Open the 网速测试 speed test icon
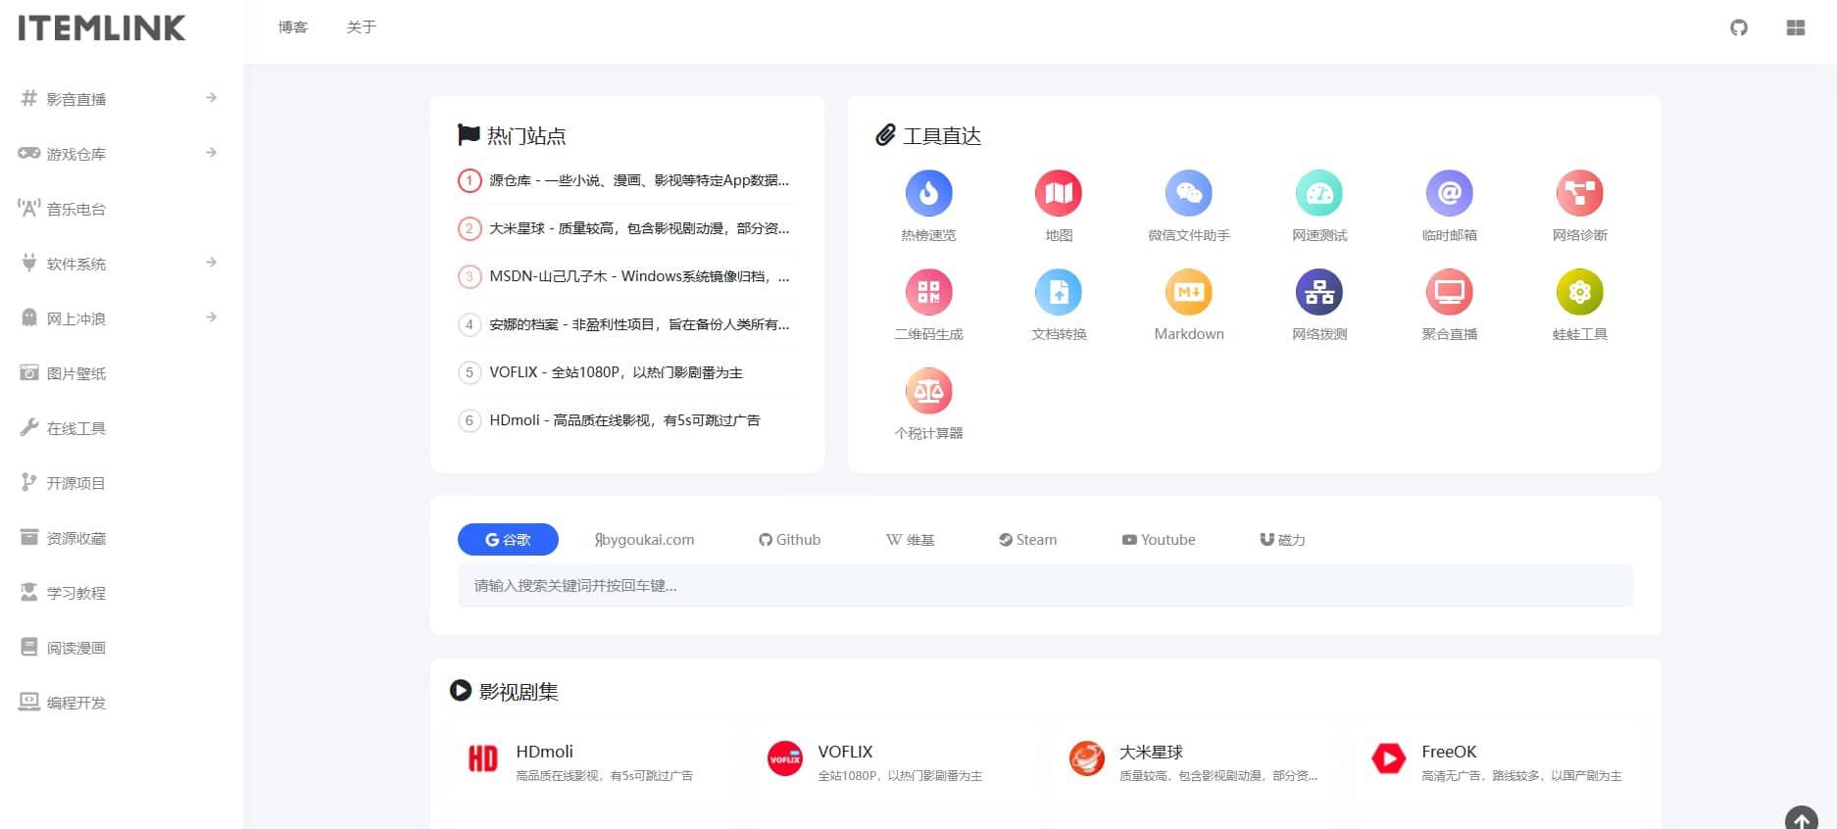Viewport: 1837px width, 829px height. tap(1319, 193)
